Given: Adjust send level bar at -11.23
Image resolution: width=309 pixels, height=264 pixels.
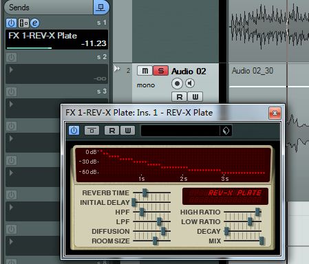Looking at the screenshot, I should pyautogui.click(x=29, y=48).
